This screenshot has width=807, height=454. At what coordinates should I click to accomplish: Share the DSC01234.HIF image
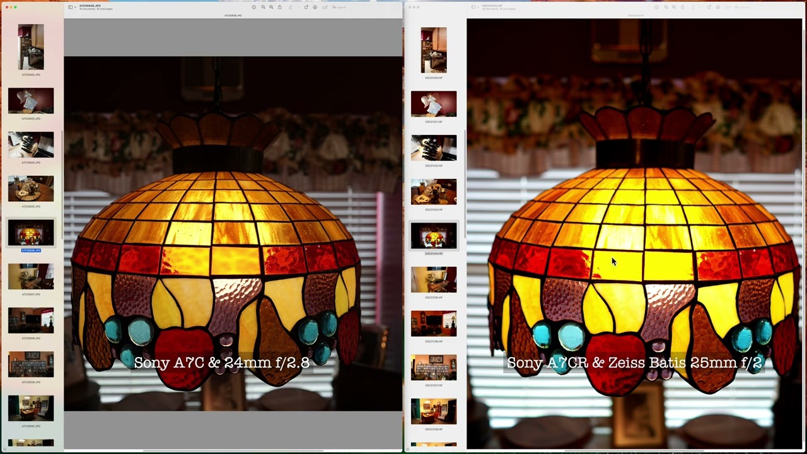pyautogui.click(x=683, y=7)
